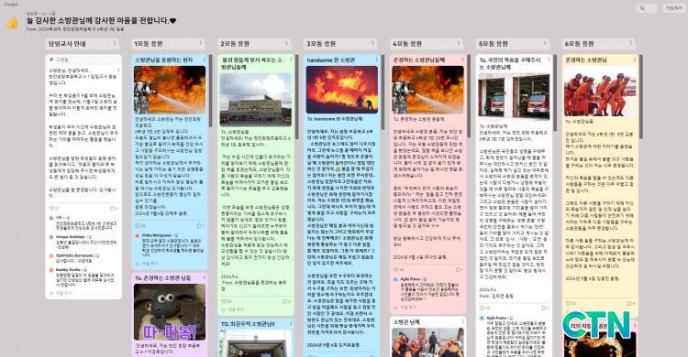
Task: Open comment icon on green 2모둠 post
Action: (x=286, y=301)
